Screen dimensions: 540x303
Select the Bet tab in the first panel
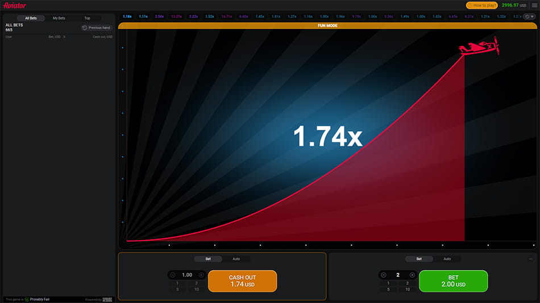[x=208, y=259]
